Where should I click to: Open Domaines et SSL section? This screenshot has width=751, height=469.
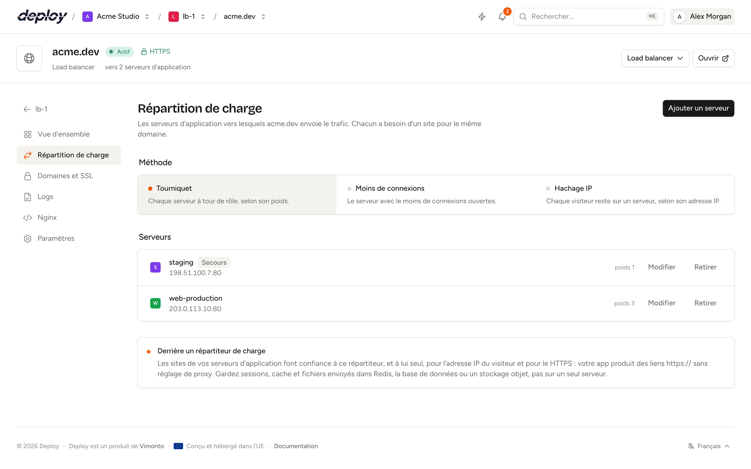[x=69, y=176]
